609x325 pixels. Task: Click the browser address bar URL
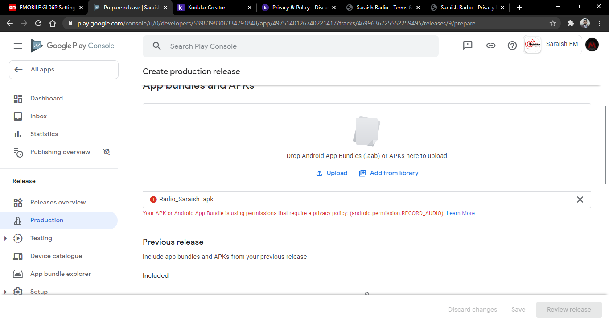click(276, 23)
